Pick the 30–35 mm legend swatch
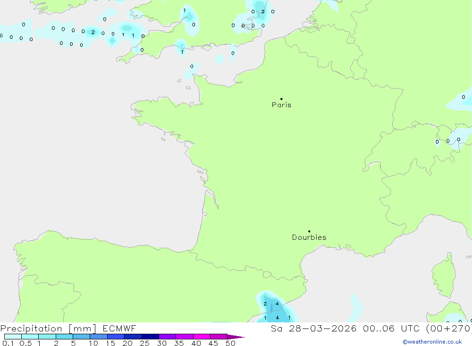This screenshot has width=472, height=346. pyautogui.click(x=168, y=337)
